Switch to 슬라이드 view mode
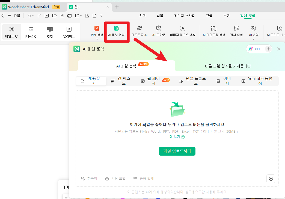The width and height of the screenshot is (285, 199). (x=69, y=32)
